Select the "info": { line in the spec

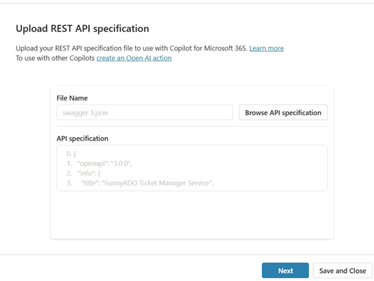(x=89, y=173)
